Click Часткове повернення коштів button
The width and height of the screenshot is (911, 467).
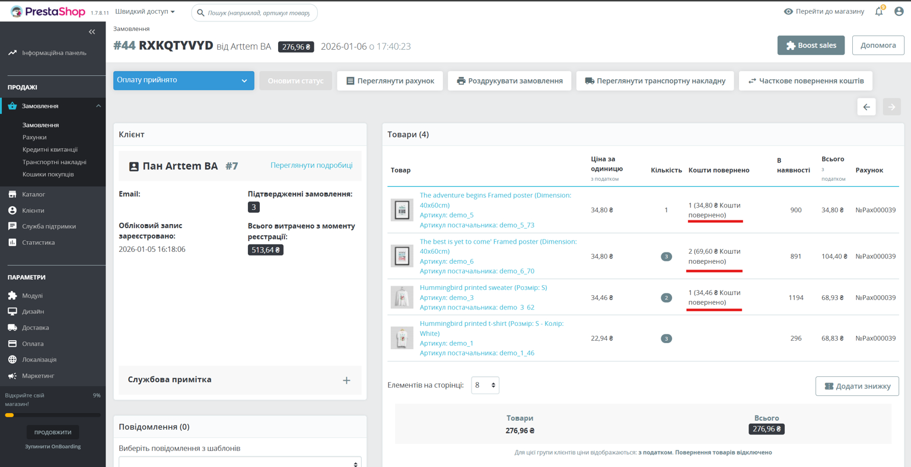click(x=805, y=81)
